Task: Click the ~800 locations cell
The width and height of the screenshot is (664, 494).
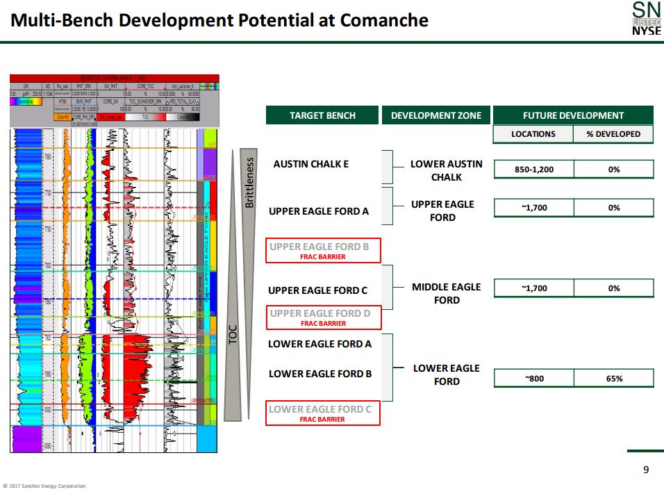Action: coord(533,379)
